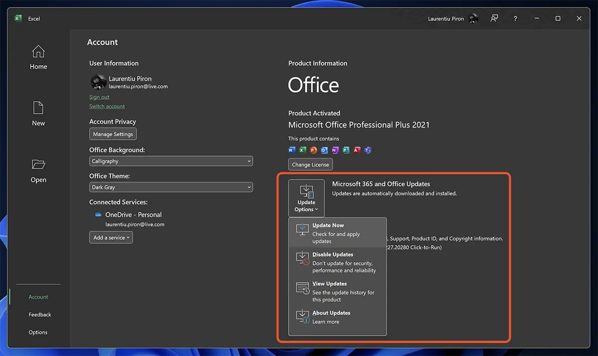Click the Word app icon
This screenshot has height=356, width=598.
tap(292, 150)
